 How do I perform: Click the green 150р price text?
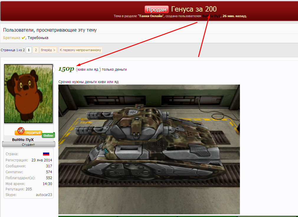tap(66, 69)
